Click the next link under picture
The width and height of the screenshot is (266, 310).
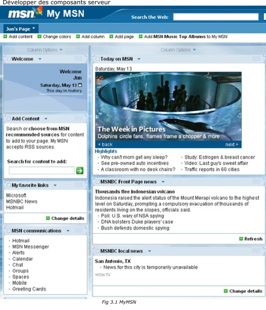coord(232,145)
